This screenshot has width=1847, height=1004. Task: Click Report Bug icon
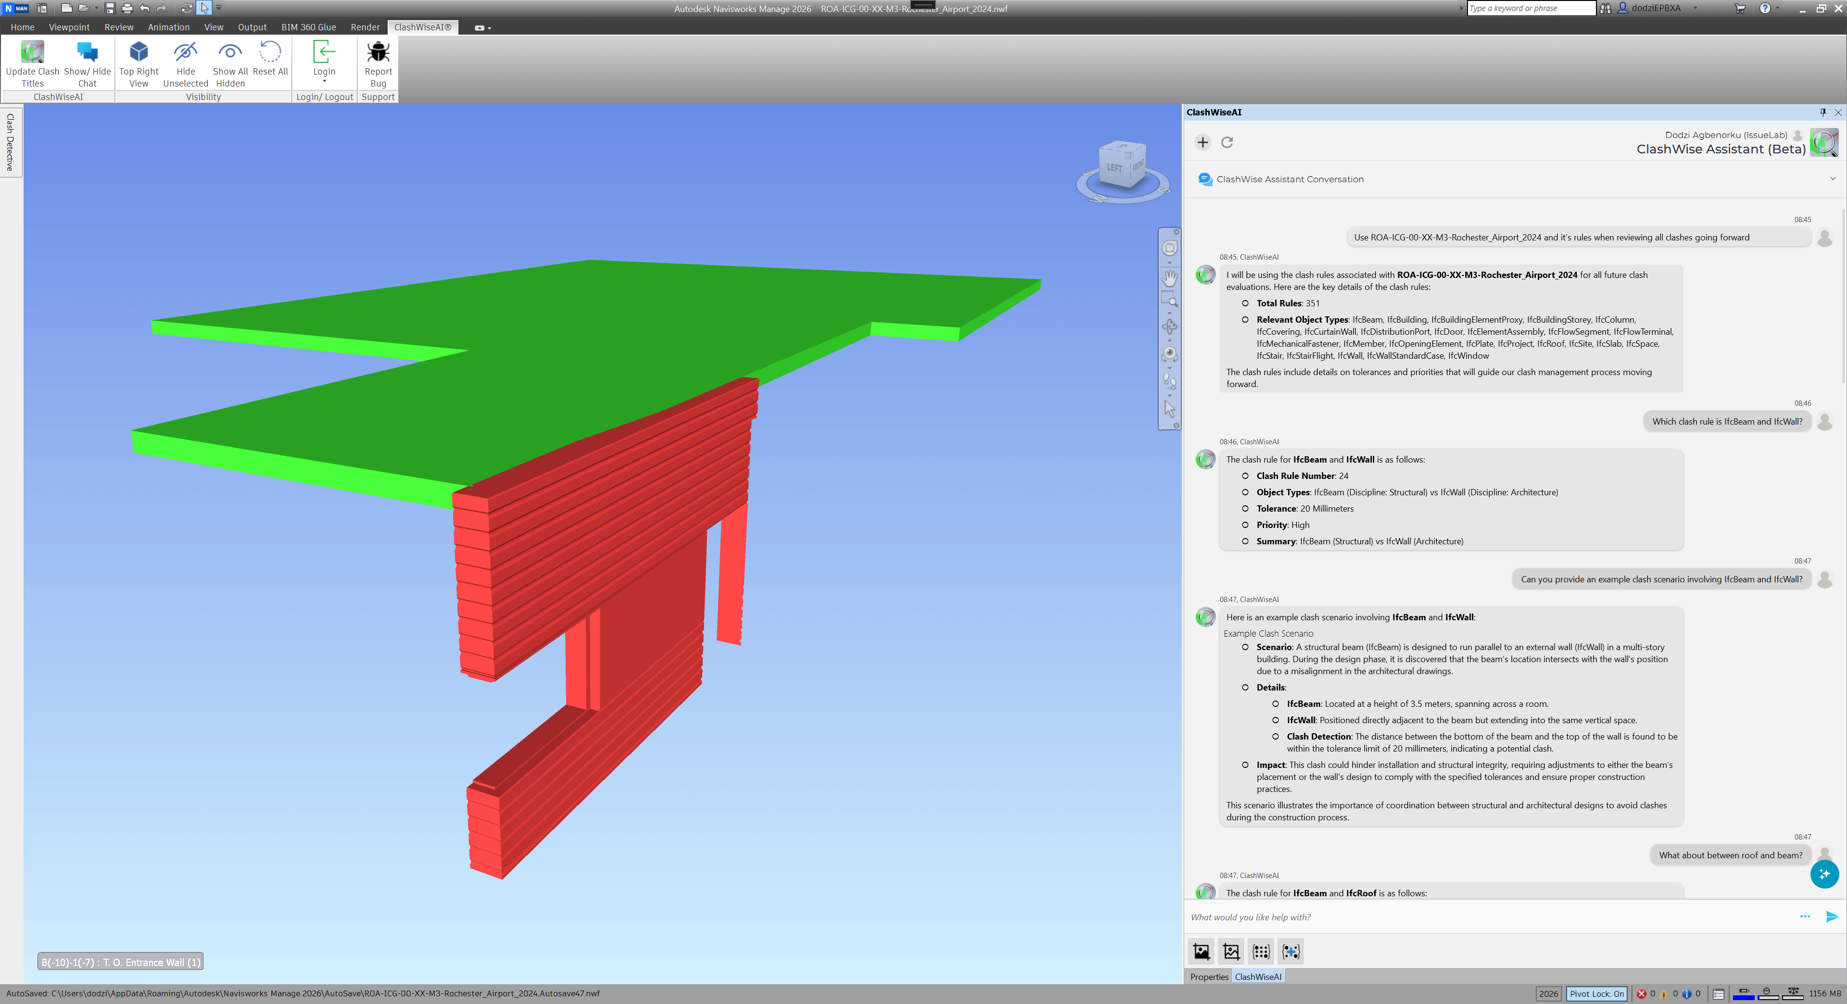click(x=378, y=52)
